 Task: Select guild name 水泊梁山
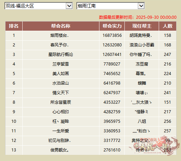(61, 83)
